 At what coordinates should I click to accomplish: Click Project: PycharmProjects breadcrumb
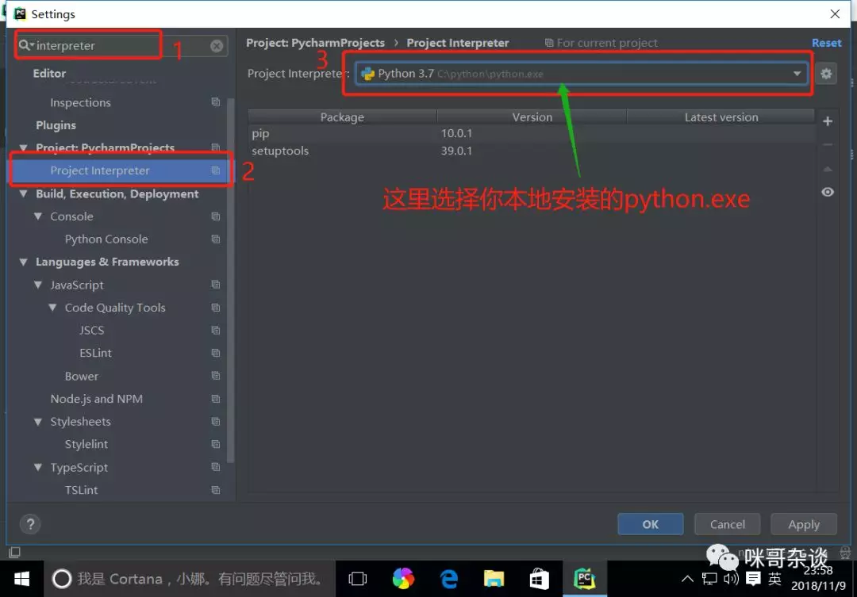coord(315,43)
